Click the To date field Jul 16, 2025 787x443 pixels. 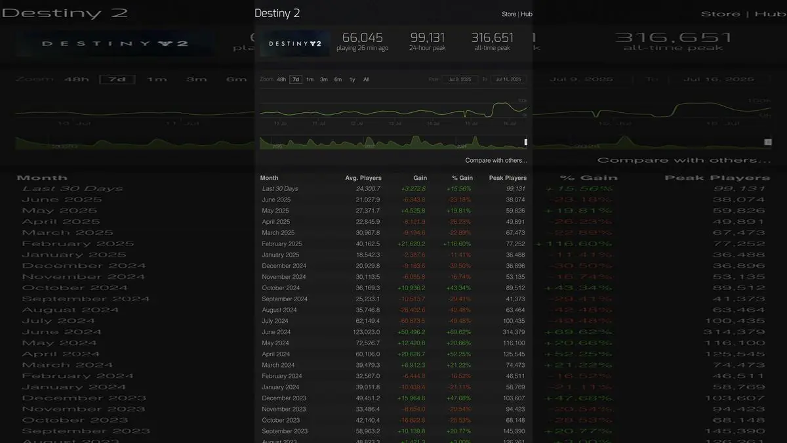point(508,79)
